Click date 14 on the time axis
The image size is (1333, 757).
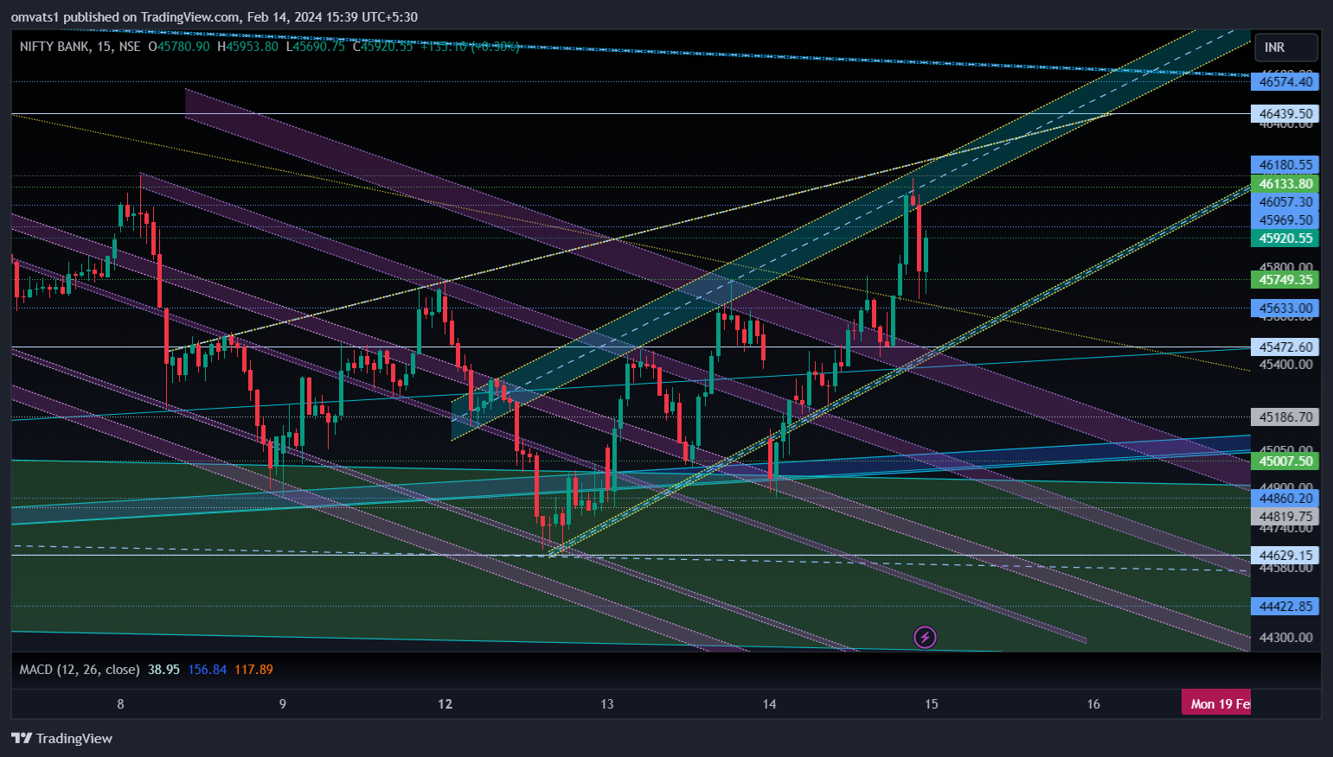coord(769,704)
